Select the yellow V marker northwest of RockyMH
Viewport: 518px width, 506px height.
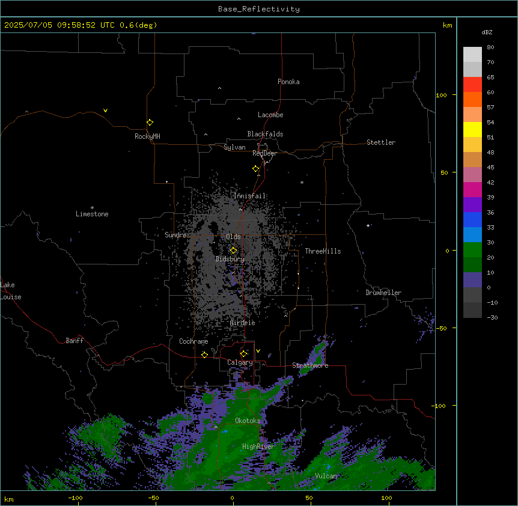105,111
